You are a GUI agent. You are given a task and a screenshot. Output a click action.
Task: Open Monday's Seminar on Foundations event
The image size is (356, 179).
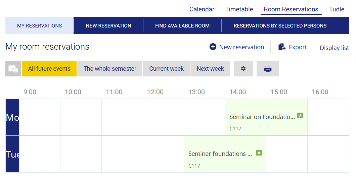[262, 117]
